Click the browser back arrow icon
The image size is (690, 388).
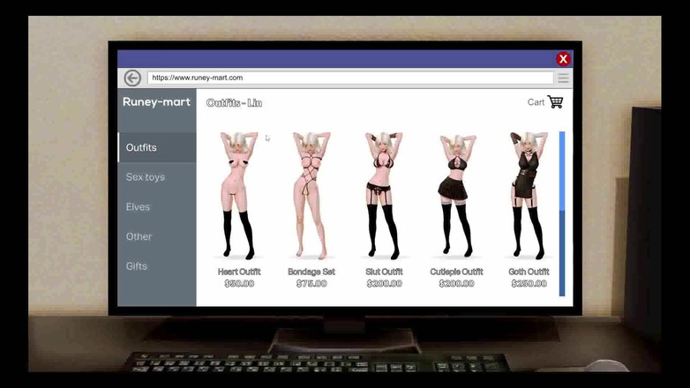132,78
